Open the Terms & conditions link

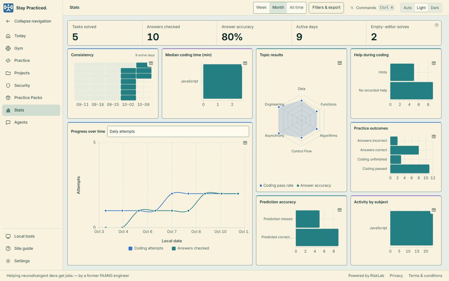coord(425,276)
